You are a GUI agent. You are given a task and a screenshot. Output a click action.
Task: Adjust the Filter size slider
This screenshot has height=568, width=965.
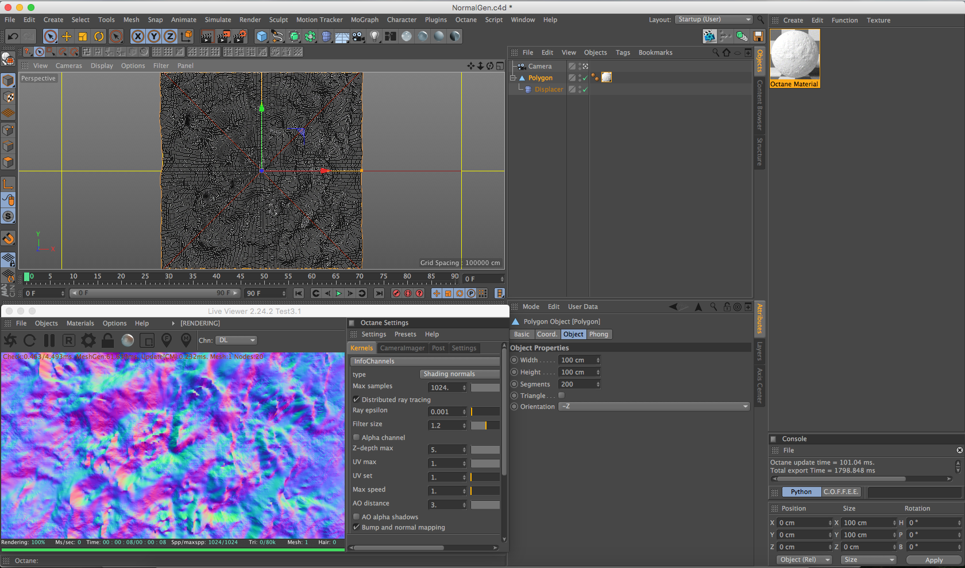coord(485,425)
